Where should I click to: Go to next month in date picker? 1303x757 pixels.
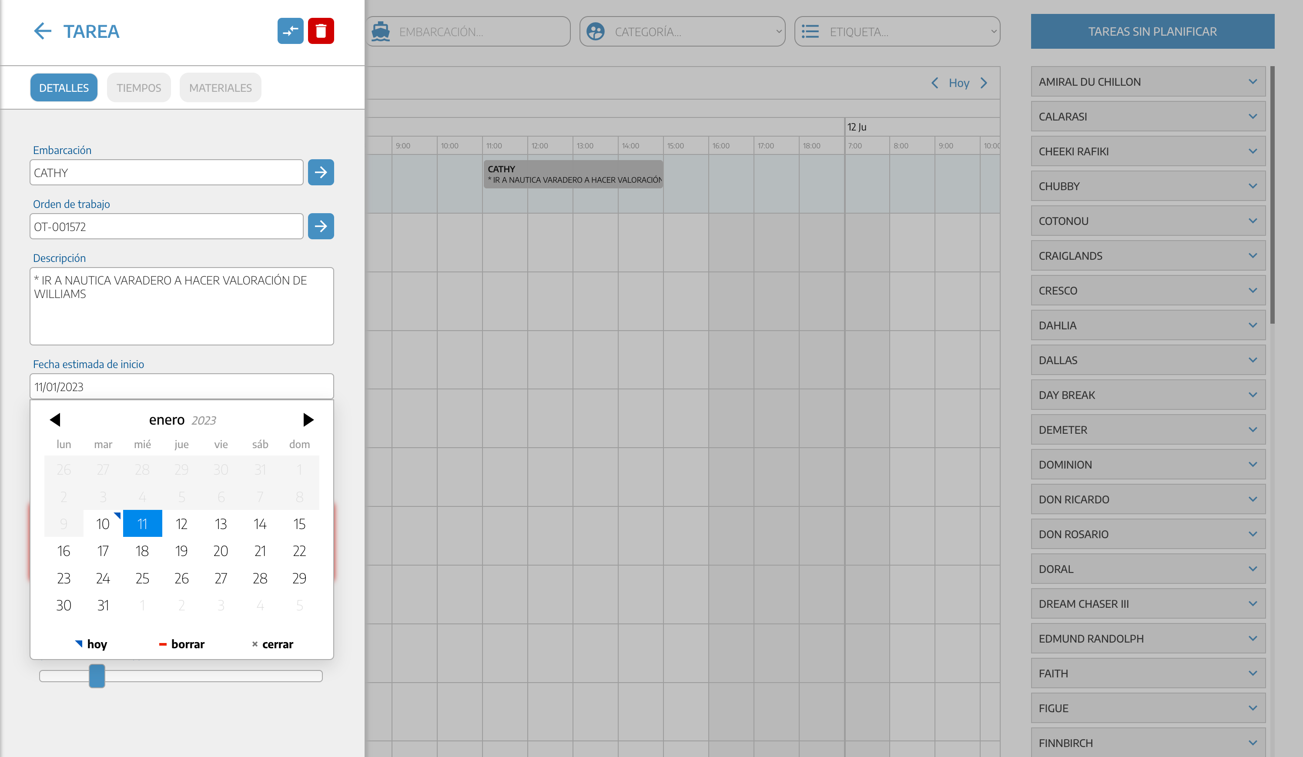[308, 419]
